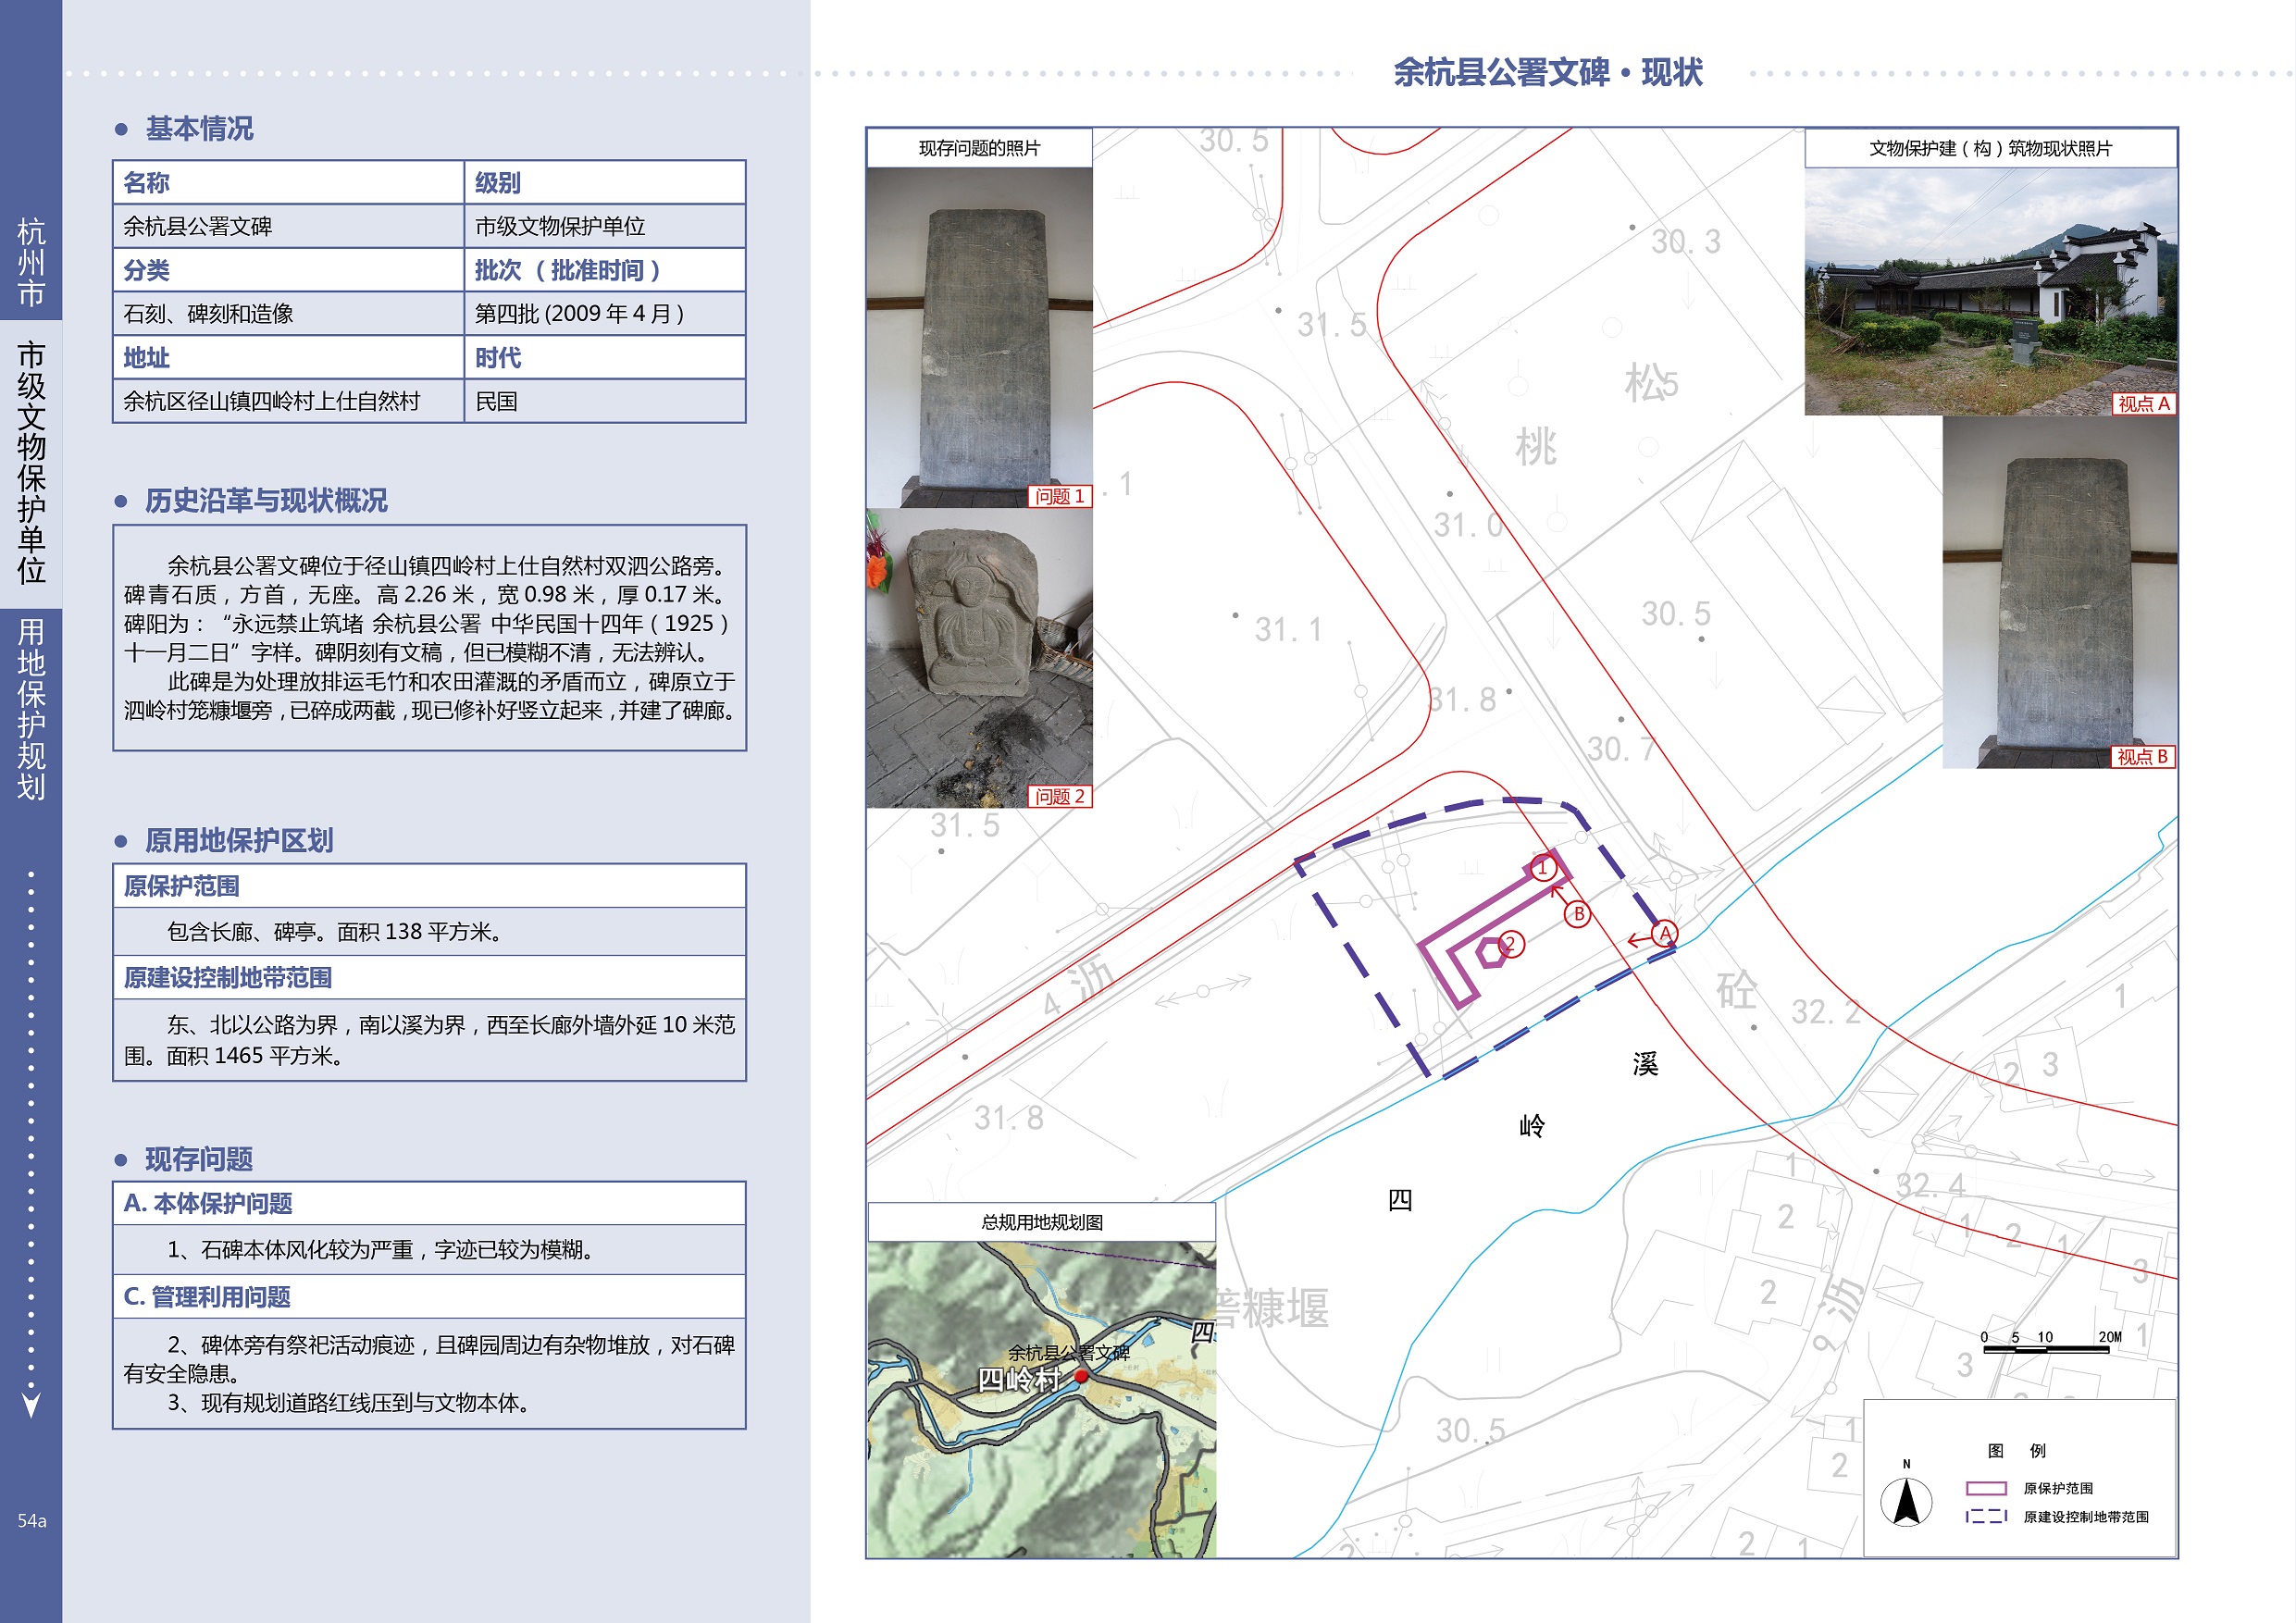Click the circled number 1 marker on map
This screenshot has width=2296, height=1623.
(1542, 867)
